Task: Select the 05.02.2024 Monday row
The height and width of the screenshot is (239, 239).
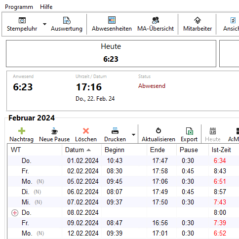Action: pos(123,181)
